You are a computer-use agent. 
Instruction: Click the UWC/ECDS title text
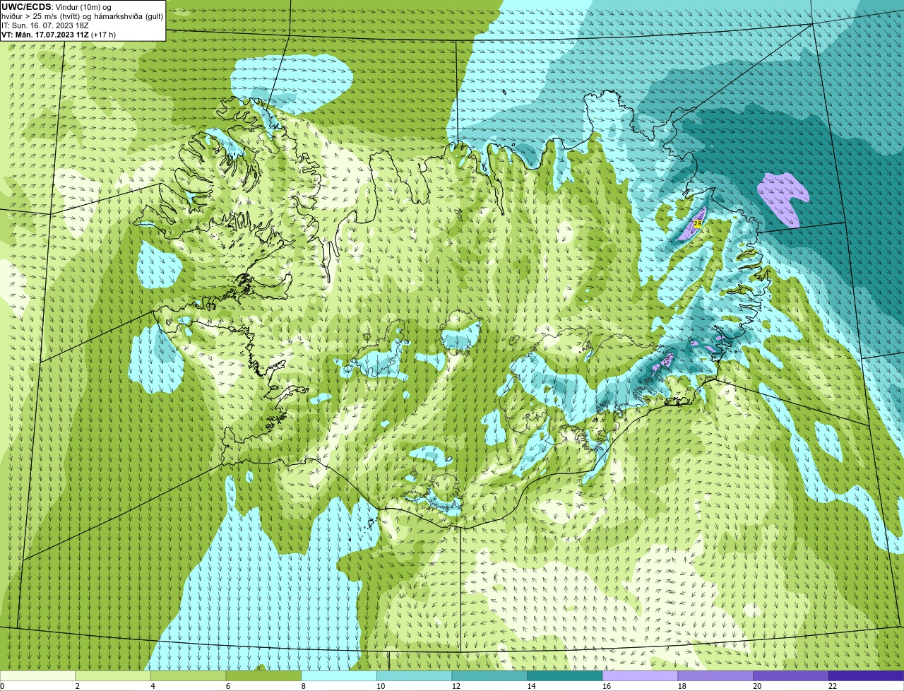click(x=26, y=7)
